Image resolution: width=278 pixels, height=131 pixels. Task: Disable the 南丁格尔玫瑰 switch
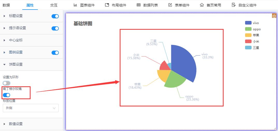(6, 95)
